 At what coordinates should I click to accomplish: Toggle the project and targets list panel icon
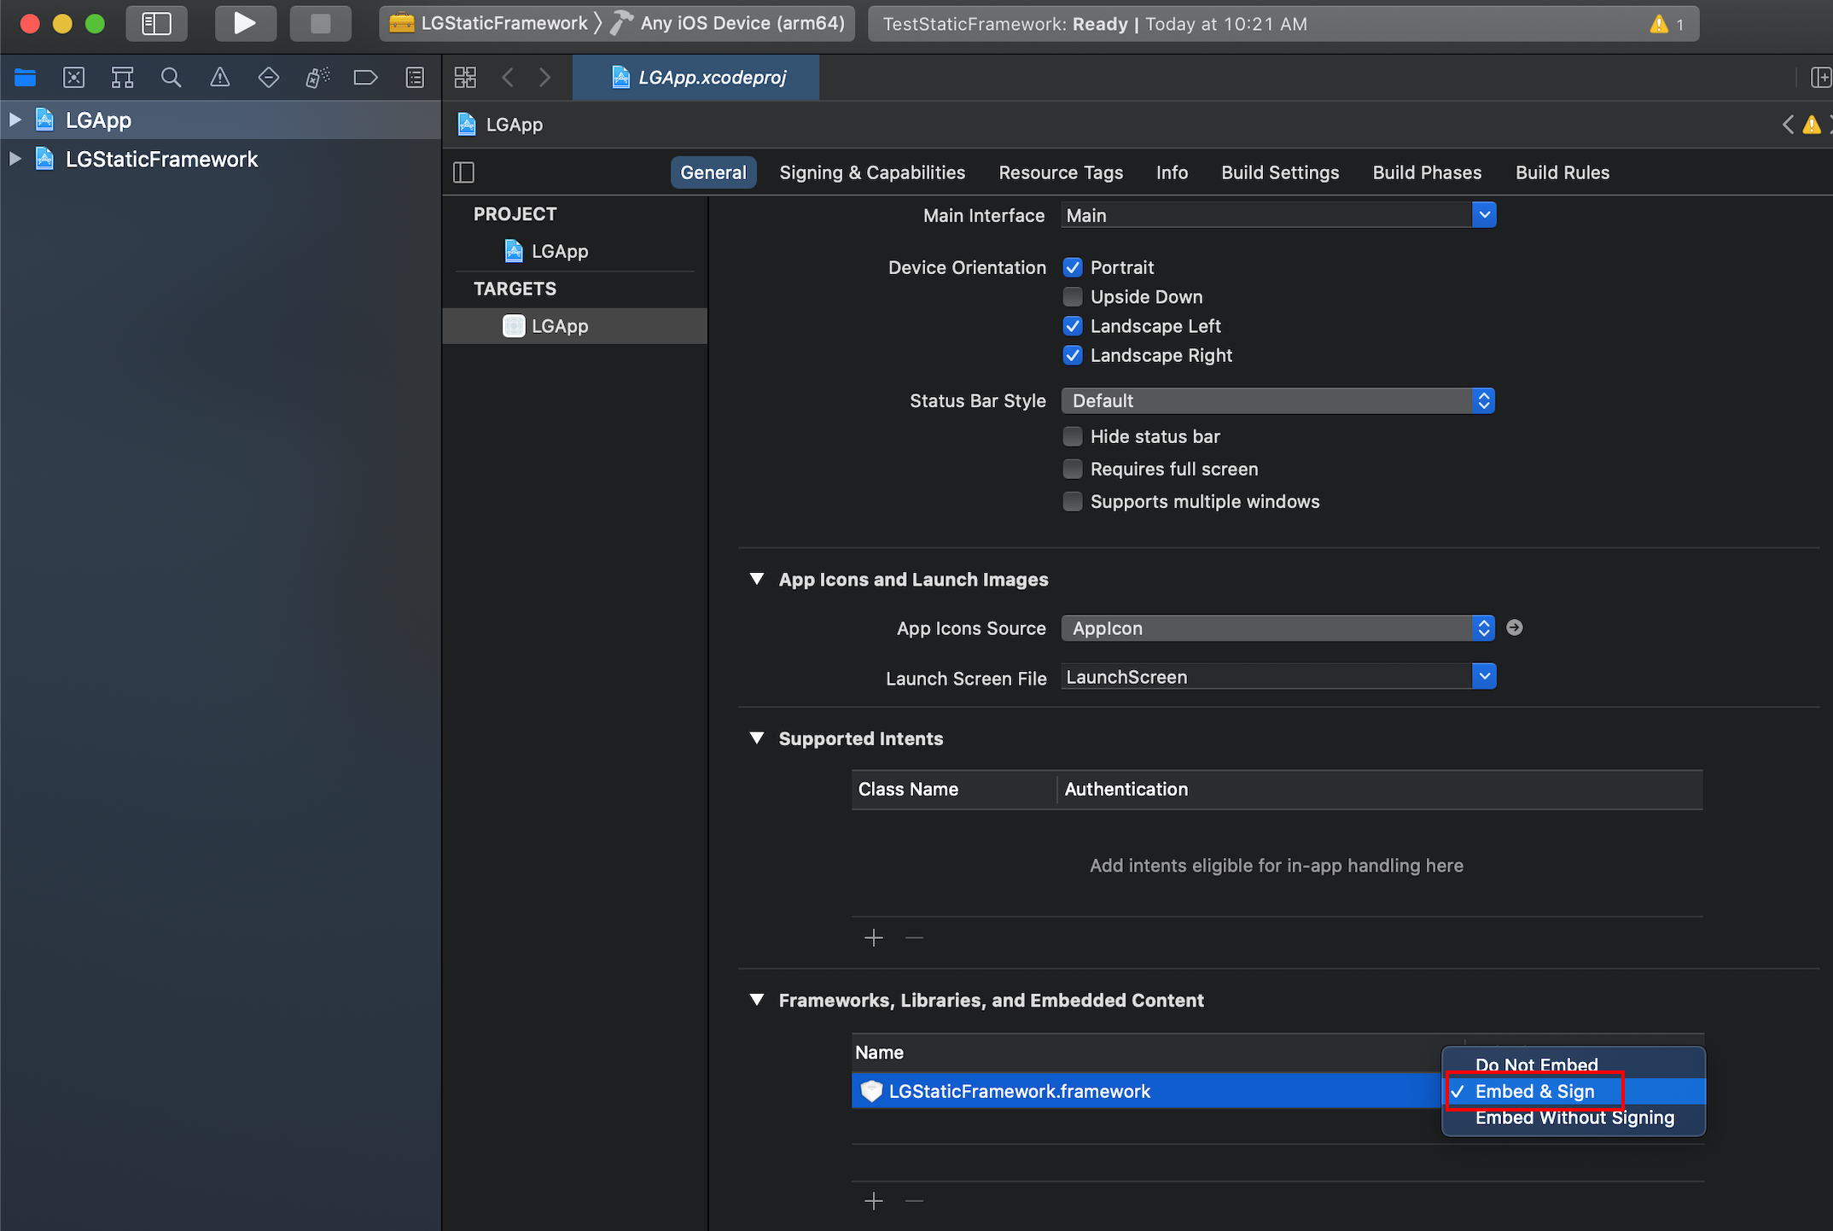tap(464, 172)
